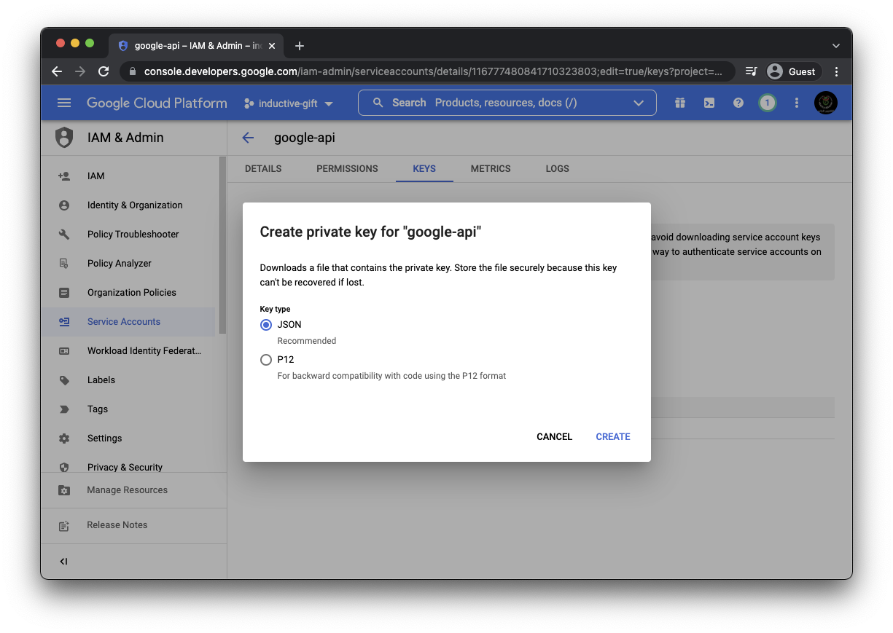The height and width of the screenshot is (633, 893).
Task: Collapse the sidebar with the bottom arrow
Action: (x=63, y=562)
